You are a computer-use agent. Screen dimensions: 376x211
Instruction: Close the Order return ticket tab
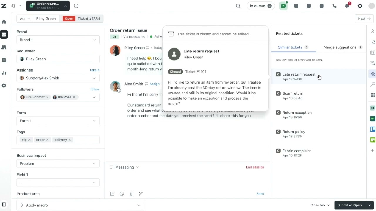(66, 6)
